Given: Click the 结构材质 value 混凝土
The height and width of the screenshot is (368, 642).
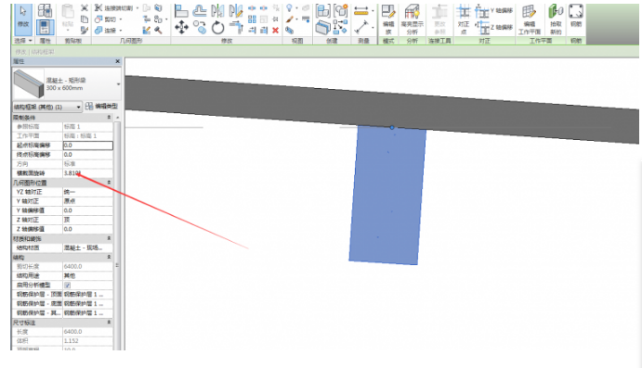Looking at the screenshot, I should click(87, 247).
